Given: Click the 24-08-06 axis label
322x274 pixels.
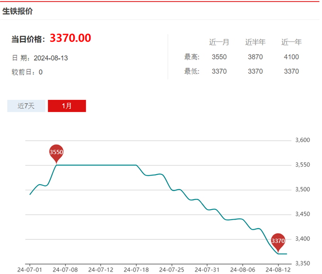Looking at the screenshot, I should tap(242, 270).
